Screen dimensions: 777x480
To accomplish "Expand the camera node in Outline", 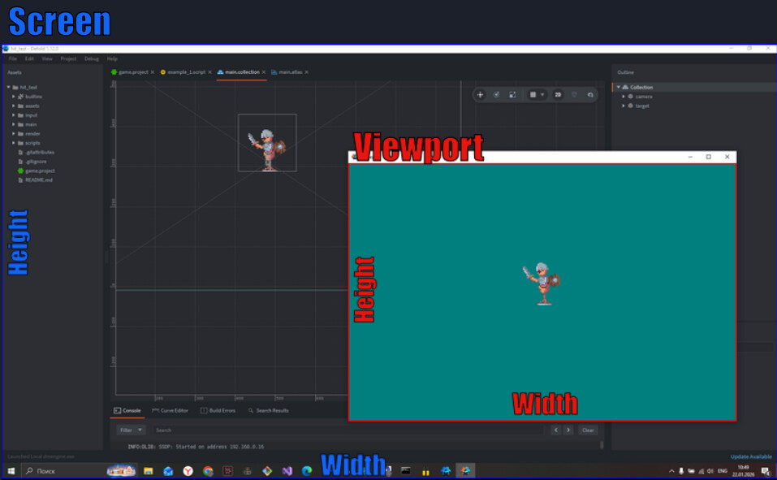I will pyautogui.click(x=624, y=97).
